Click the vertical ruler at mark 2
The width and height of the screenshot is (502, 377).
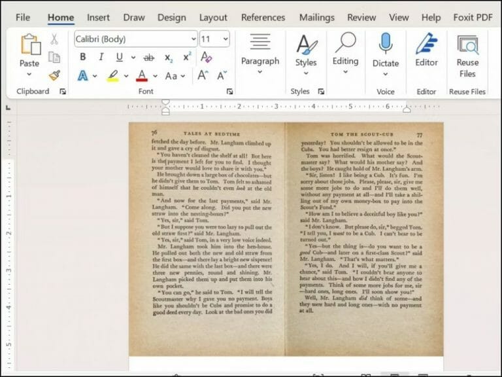(9, 233)
